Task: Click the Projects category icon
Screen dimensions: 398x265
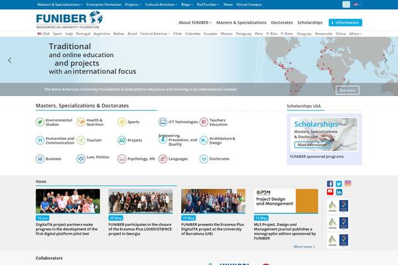Action: click(x=122, y=140)
